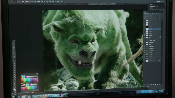175x98 pixels.
Task: Select the Crop tool
Action: pyautogui.click(x=14, y=52)
